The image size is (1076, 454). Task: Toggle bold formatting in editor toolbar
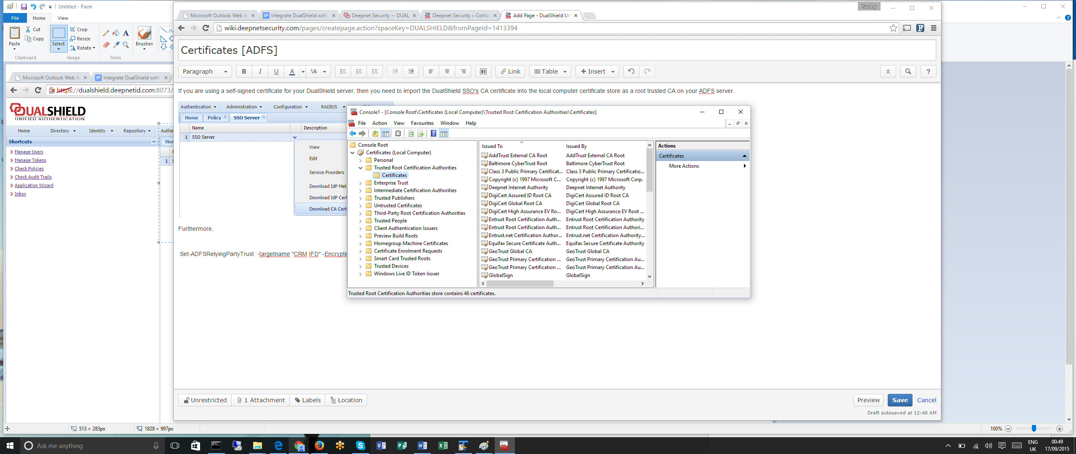point(244,71)
